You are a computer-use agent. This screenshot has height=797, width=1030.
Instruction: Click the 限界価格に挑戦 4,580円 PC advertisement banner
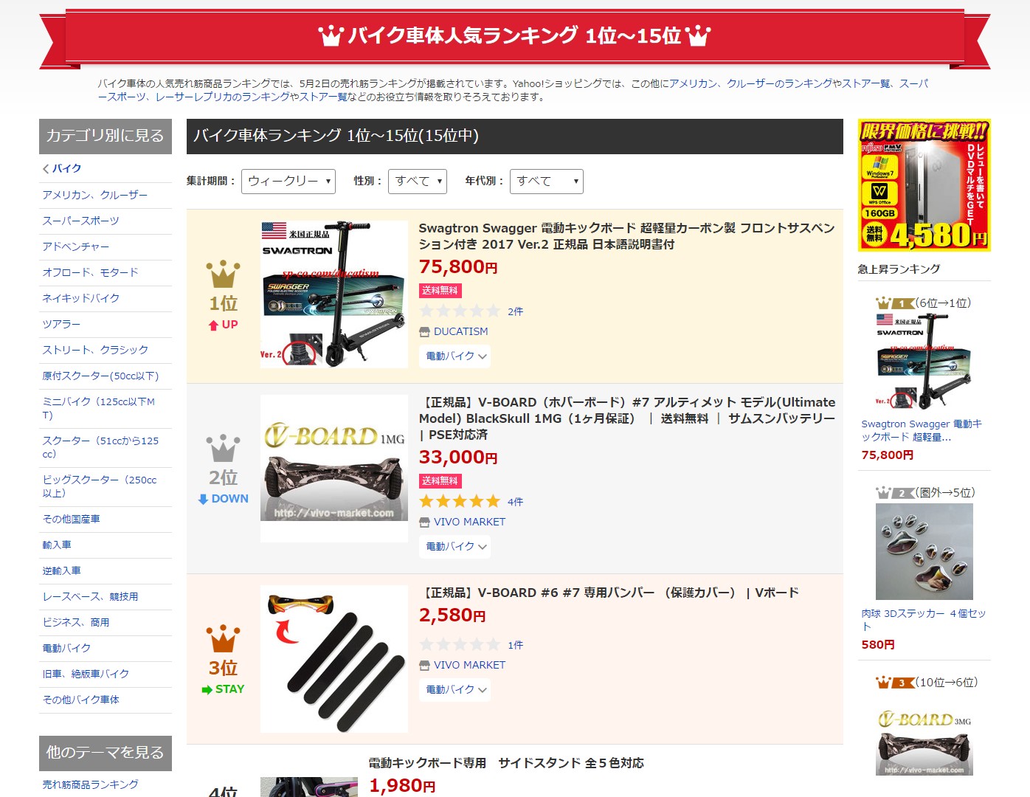(x=924, y=185)
